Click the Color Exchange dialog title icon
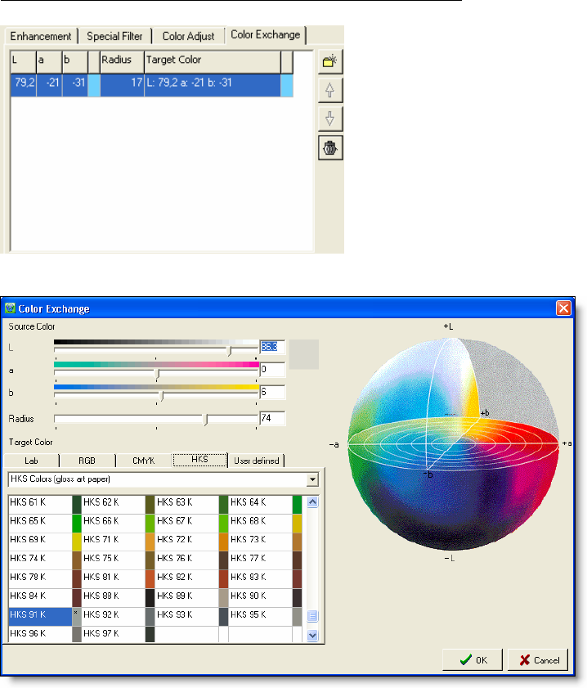Screen dimensions: 587x688 [x=11, y=308]
